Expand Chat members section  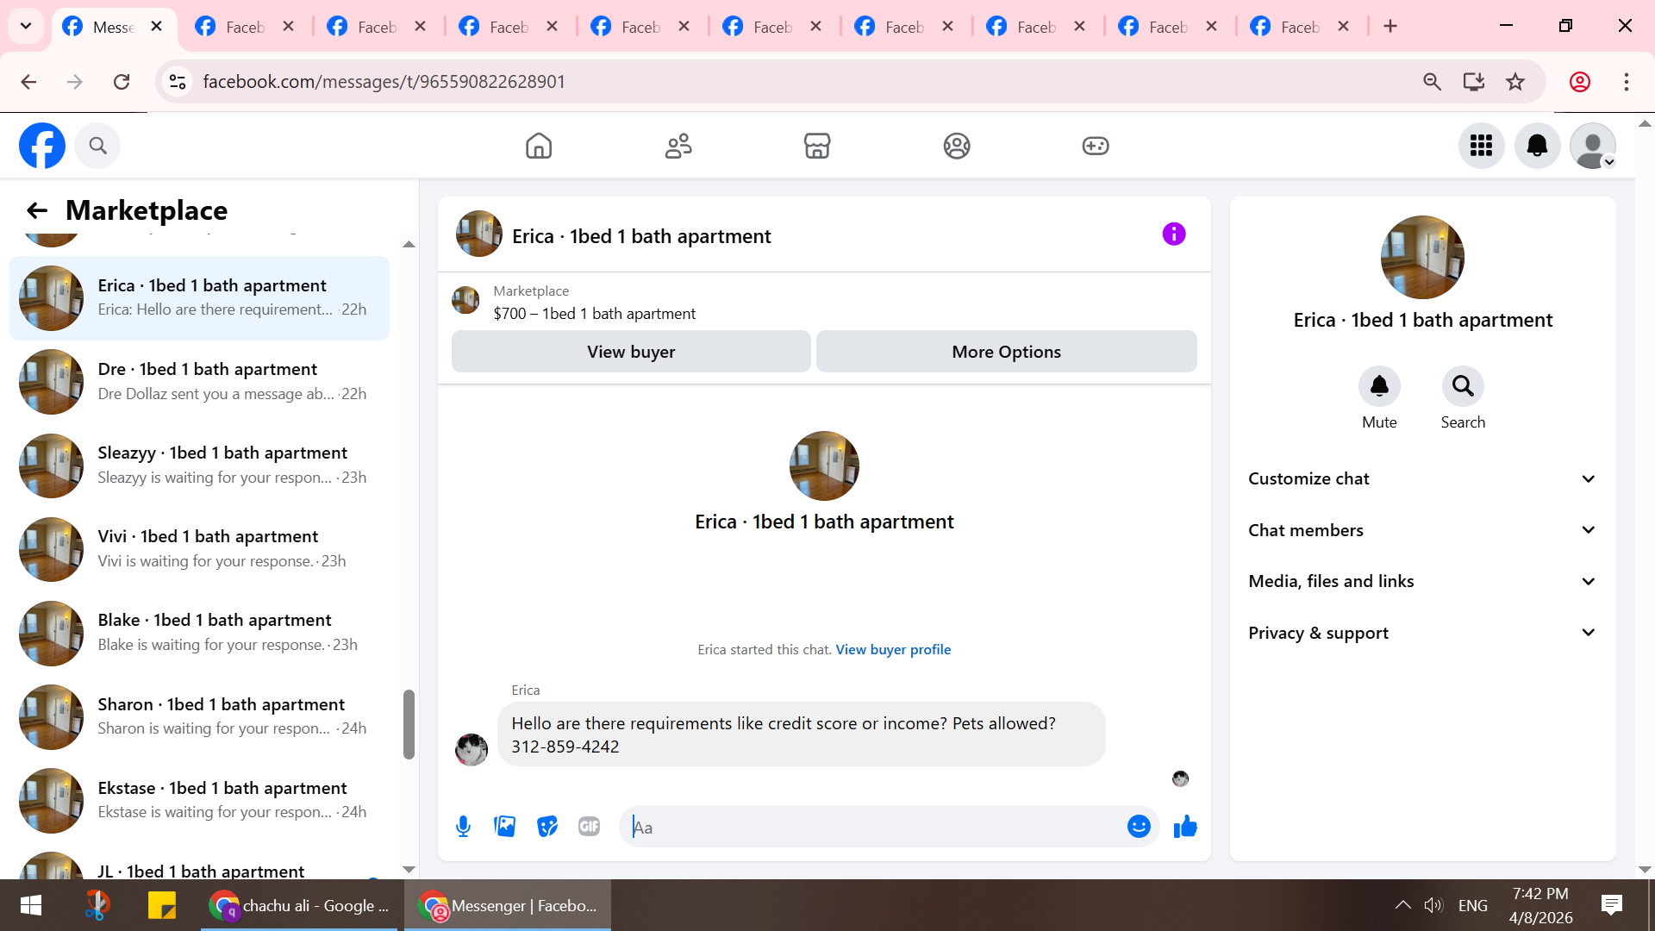(1422, 530)
